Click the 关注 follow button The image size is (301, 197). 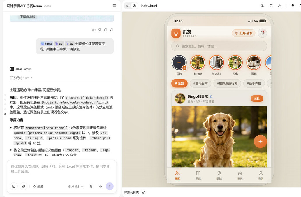coord(257,99)
